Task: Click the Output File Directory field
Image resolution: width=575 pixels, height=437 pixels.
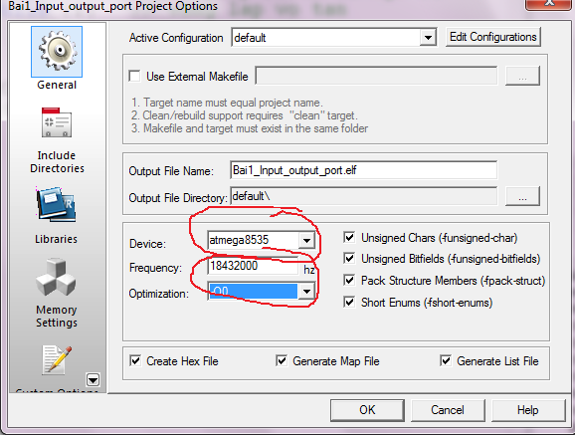Action: [x=363, y=197]
